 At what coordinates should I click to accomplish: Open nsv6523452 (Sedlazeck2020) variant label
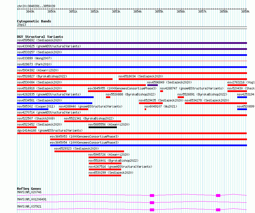[40, 124]
